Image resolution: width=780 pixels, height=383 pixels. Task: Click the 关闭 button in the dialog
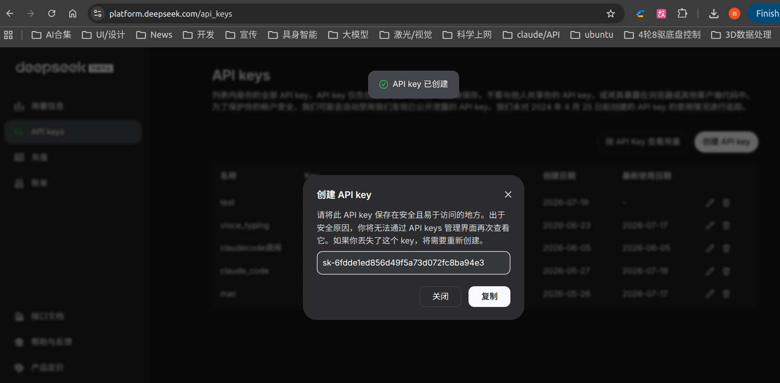coord(440,297)
